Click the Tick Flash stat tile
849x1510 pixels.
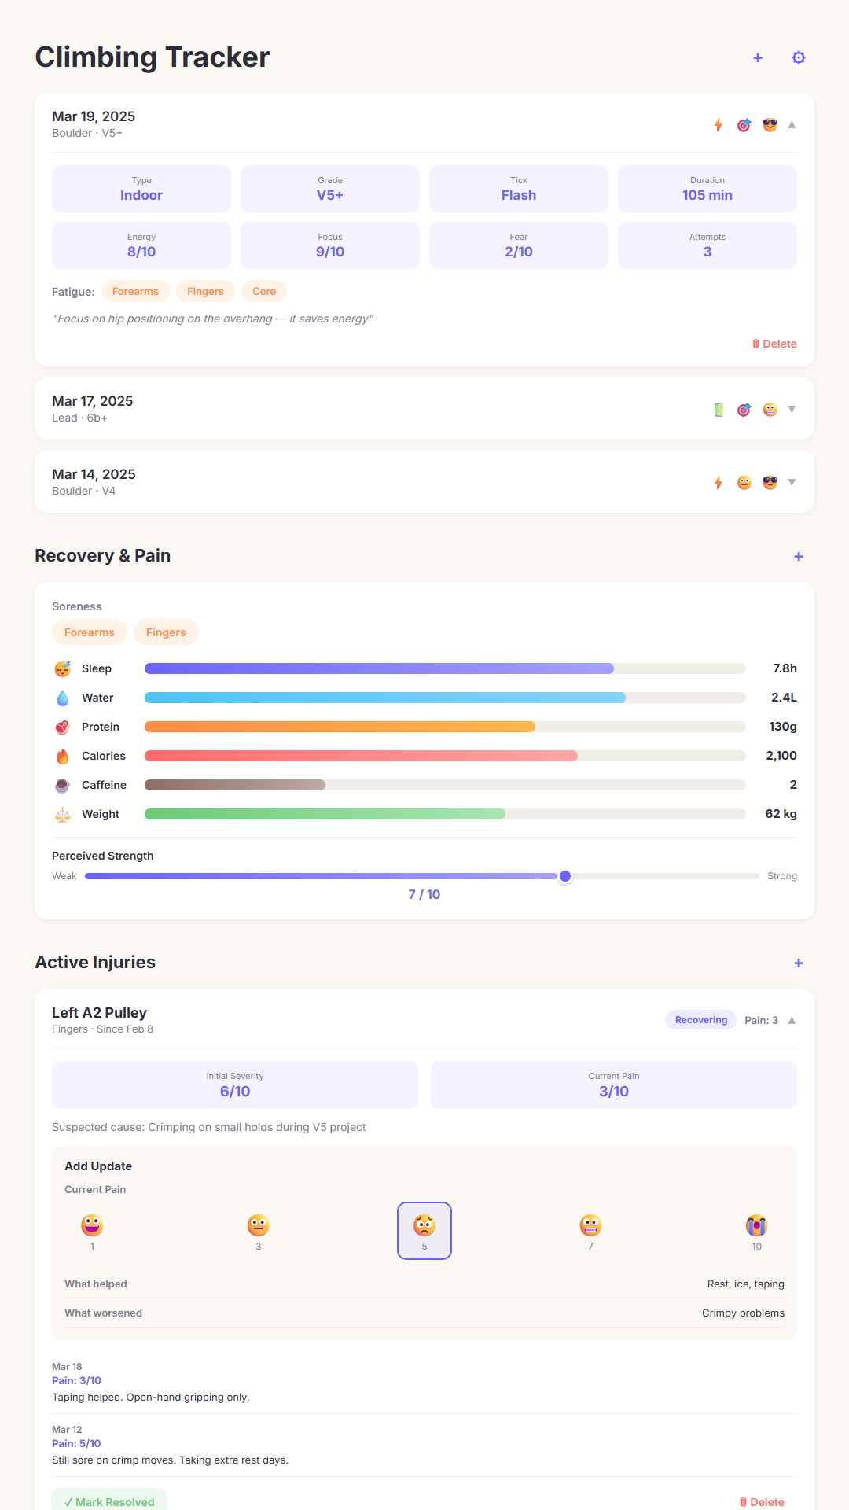click(519, 189)
